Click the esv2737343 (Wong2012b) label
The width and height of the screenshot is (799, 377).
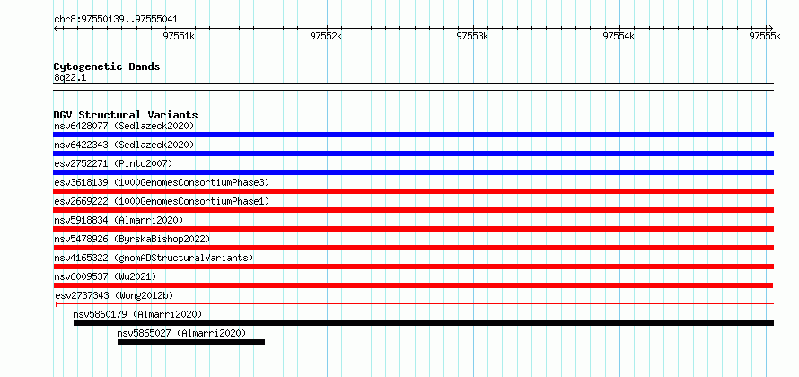[x=115, y=295]
